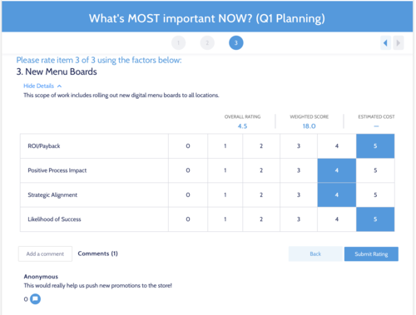The image size is (416, 315).
Task: Click the Add a comment field
Action: (x=45, y=253)
